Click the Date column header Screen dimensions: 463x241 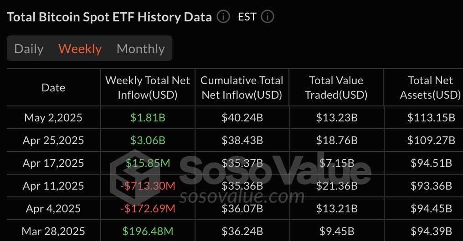(x=53, y=88)
